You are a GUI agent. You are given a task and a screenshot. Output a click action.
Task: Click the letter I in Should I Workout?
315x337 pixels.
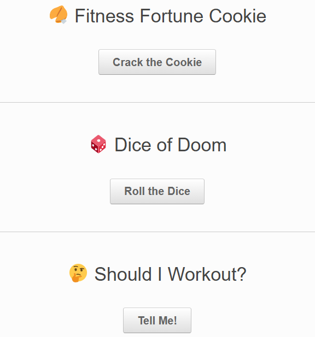160,274
